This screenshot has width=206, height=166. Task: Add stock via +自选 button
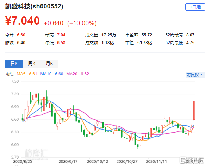pos(195,7)
